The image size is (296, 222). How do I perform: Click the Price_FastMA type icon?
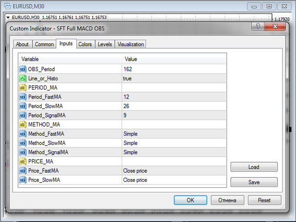coord(23,171)
